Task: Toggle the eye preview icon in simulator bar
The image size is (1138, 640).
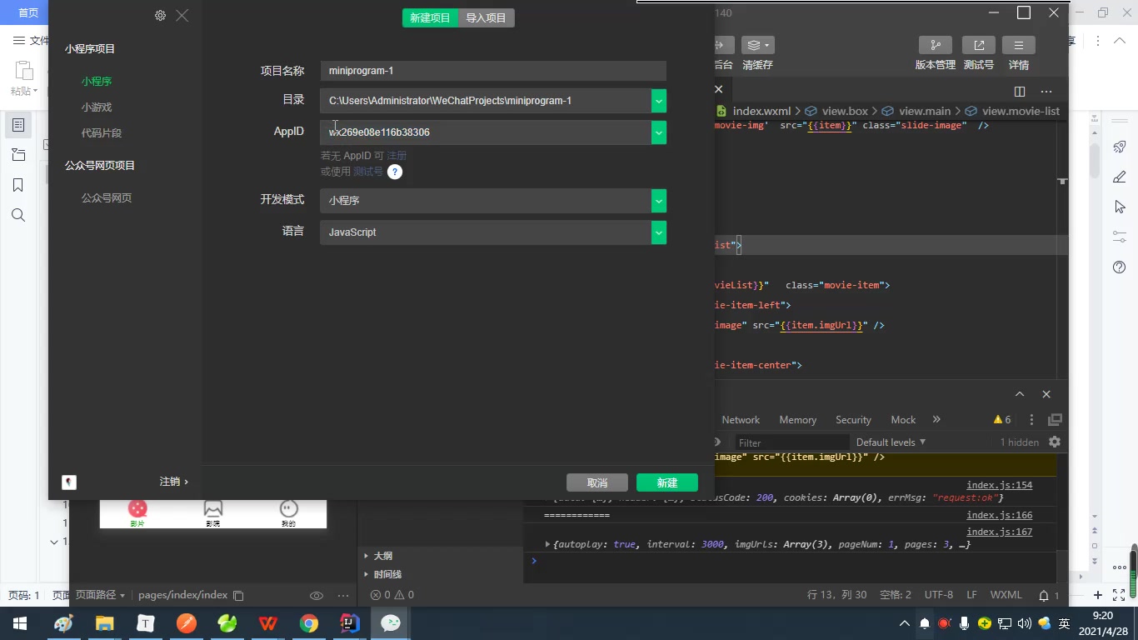Action: 317,596
